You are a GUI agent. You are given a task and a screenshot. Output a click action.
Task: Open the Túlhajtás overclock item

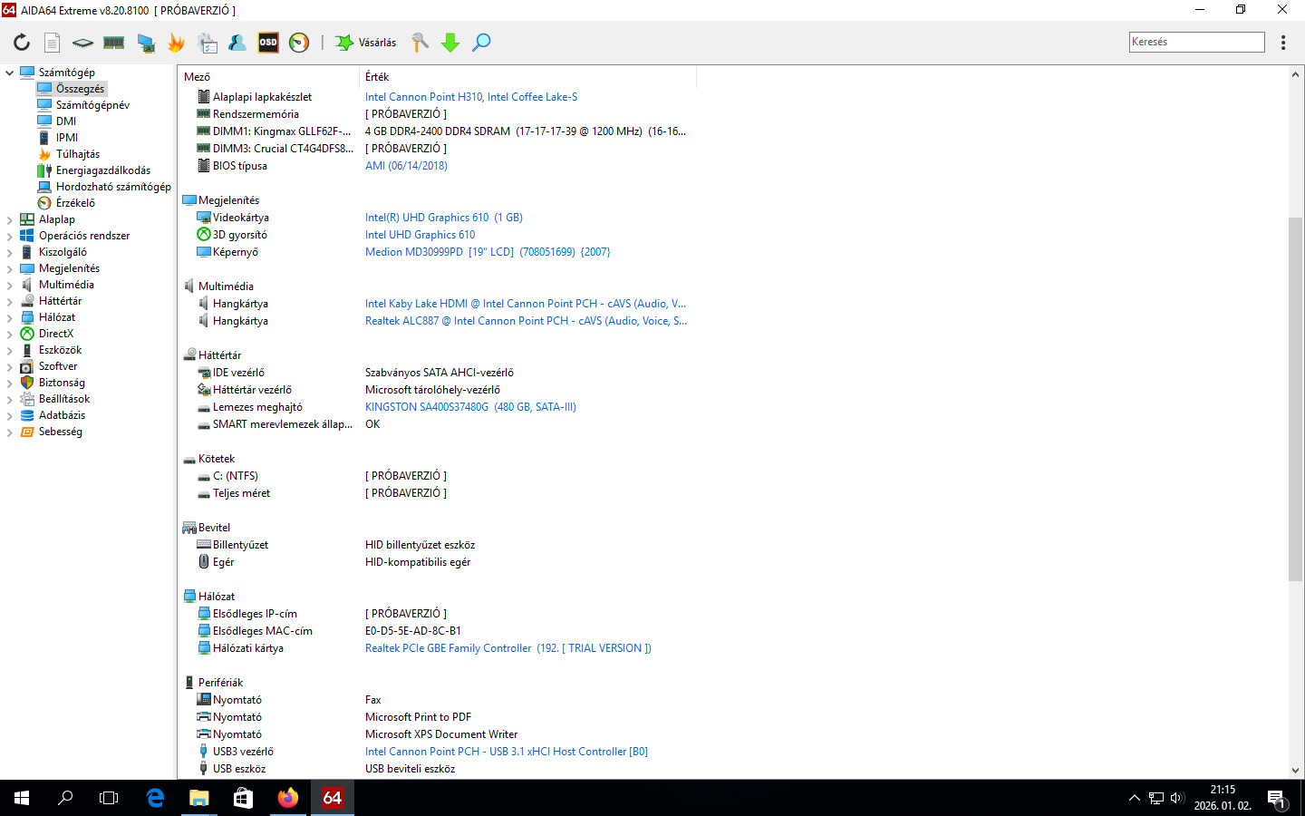click(x=77, y=154)
